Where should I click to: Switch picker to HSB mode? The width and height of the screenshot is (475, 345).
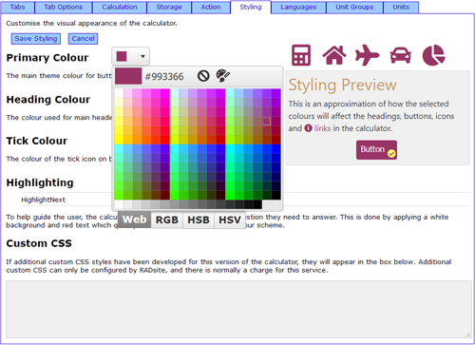point(199,220)
